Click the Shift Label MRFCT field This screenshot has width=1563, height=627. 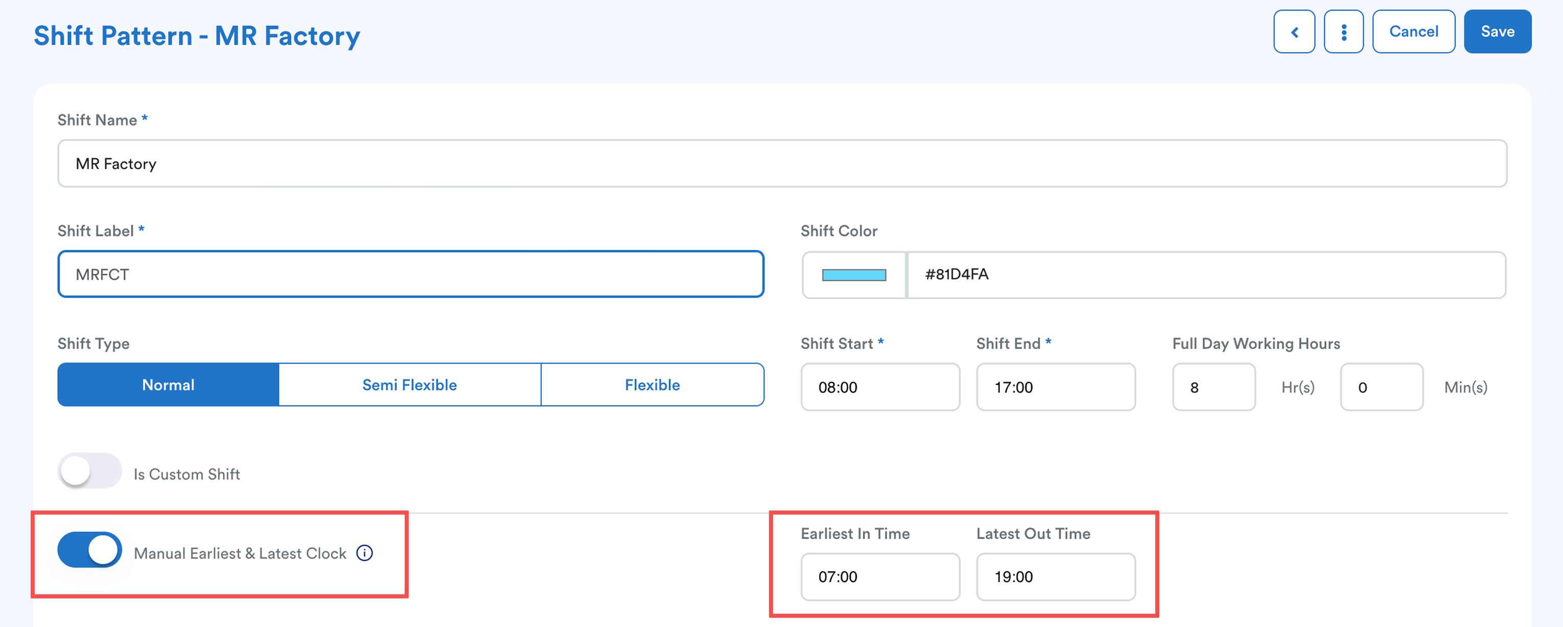coord(410,274)
